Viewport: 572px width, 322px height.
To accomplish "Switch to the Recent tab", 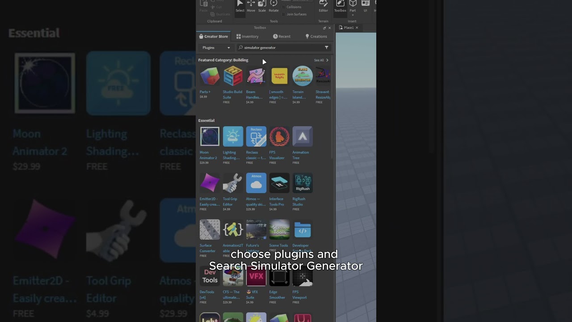I will point(282,36).
